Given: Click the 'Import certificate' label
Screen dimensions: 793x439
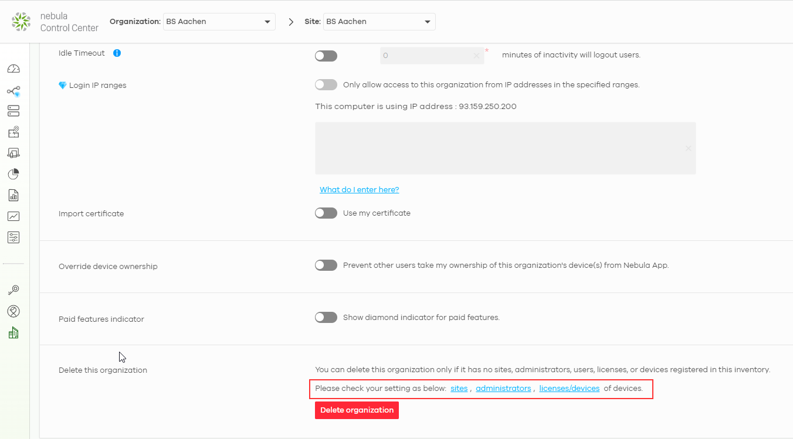Looking at the screenshot, I should pyautogui.click(x=91, y=213).
